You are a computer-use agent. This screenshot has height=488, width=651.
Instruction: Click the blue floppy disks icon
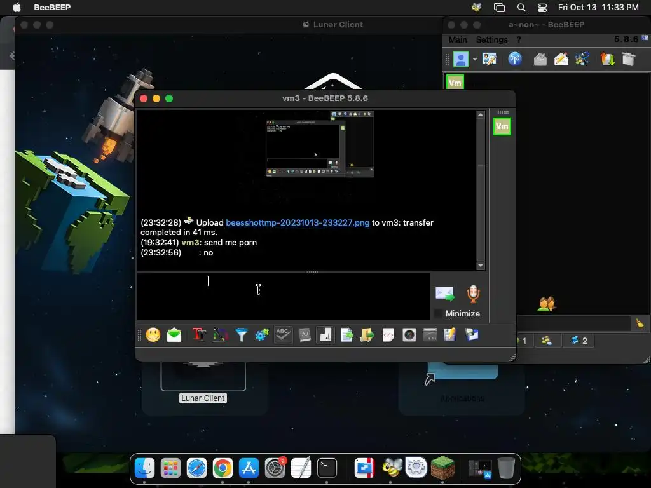472,334
